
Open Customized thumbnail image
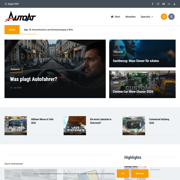[134, 125]
